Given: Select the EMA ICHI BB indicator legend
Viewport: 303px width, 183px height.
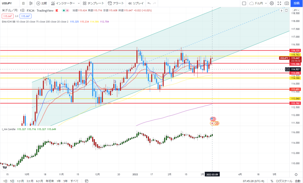Looking at the screenshot, I should tap(35, 22).
